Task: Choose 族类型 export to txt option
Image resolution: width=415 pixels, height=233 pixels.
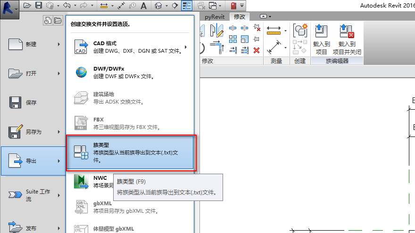Action: (130, 153)
